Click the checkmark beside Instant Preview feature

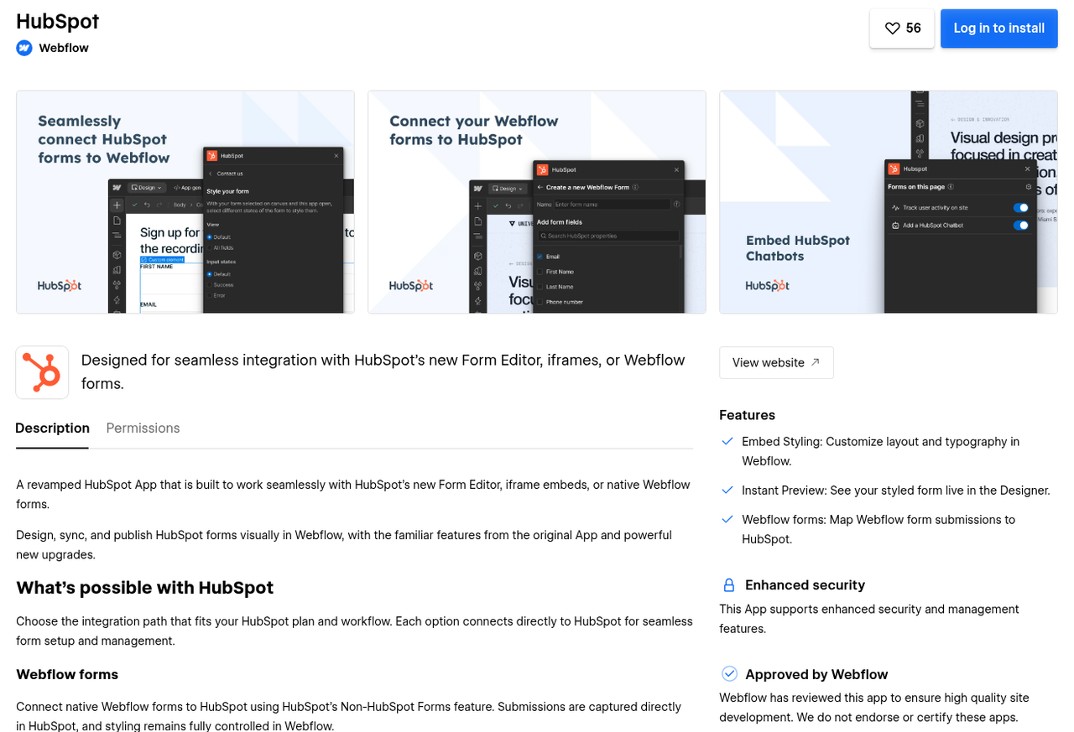point(727,490)
